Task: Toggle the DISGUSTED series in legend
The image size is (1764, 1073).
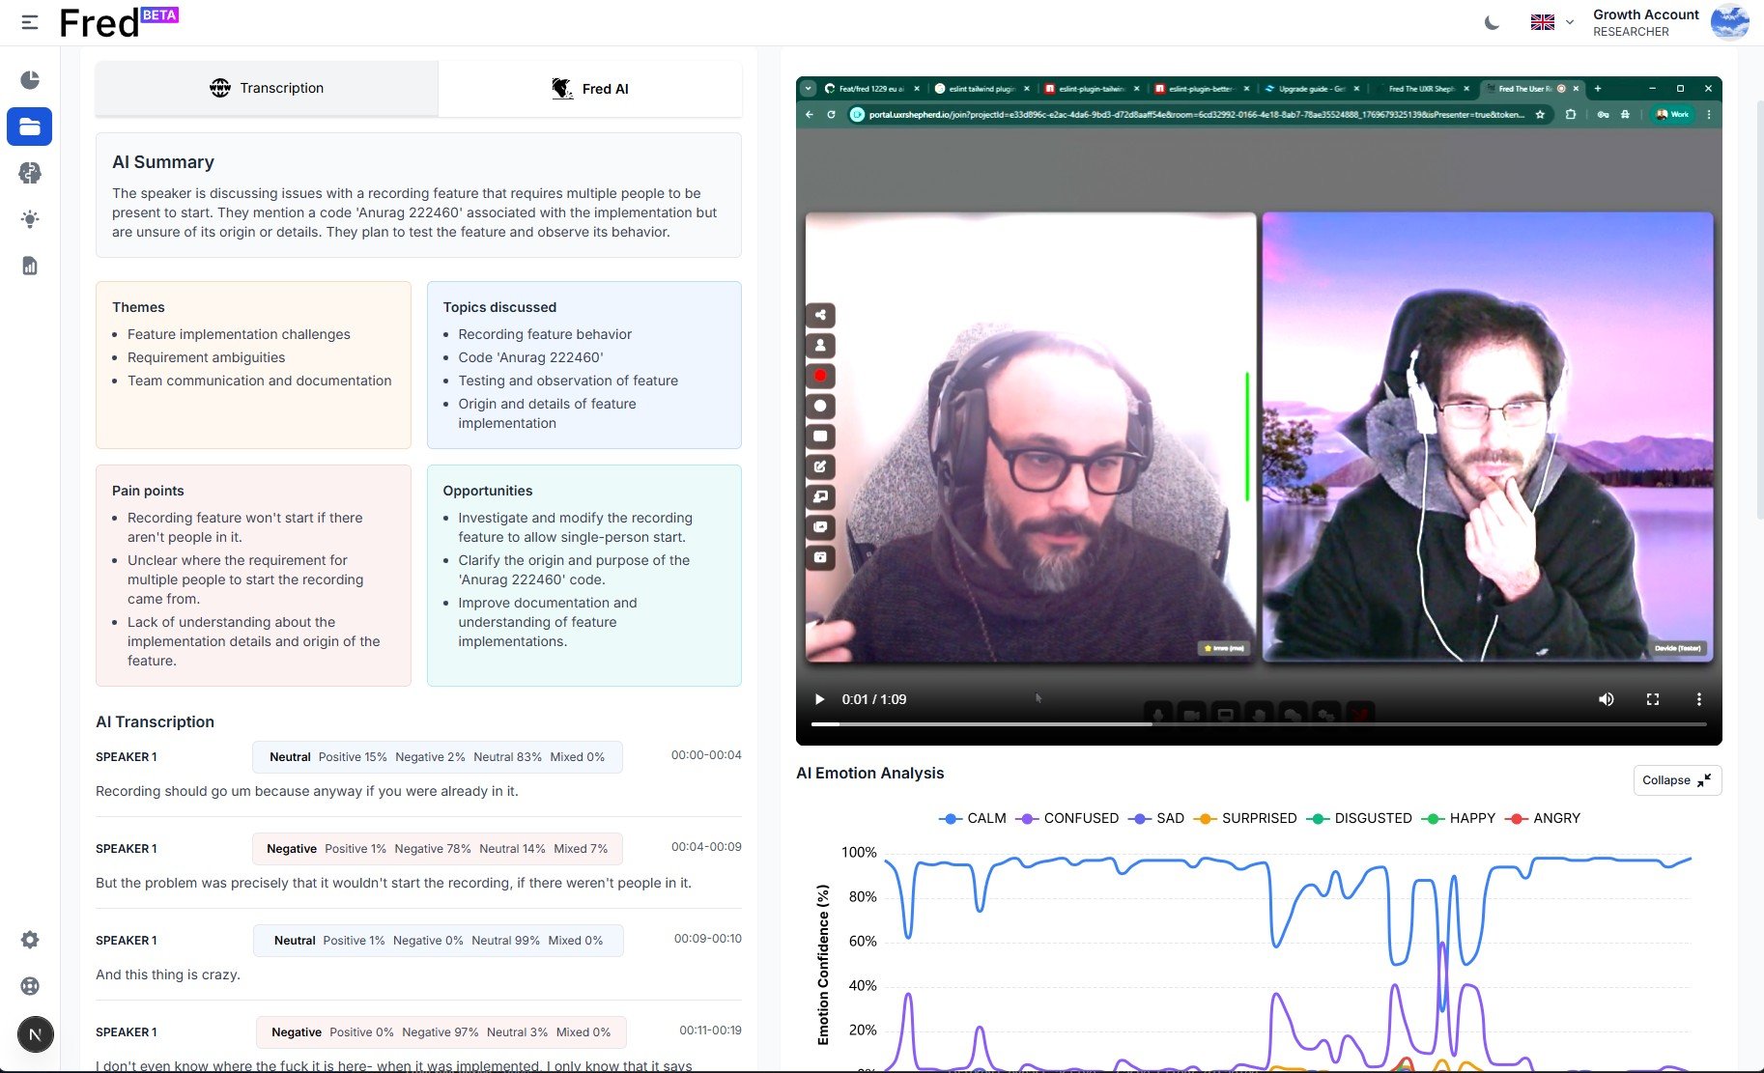Action: pos(1358,818)
